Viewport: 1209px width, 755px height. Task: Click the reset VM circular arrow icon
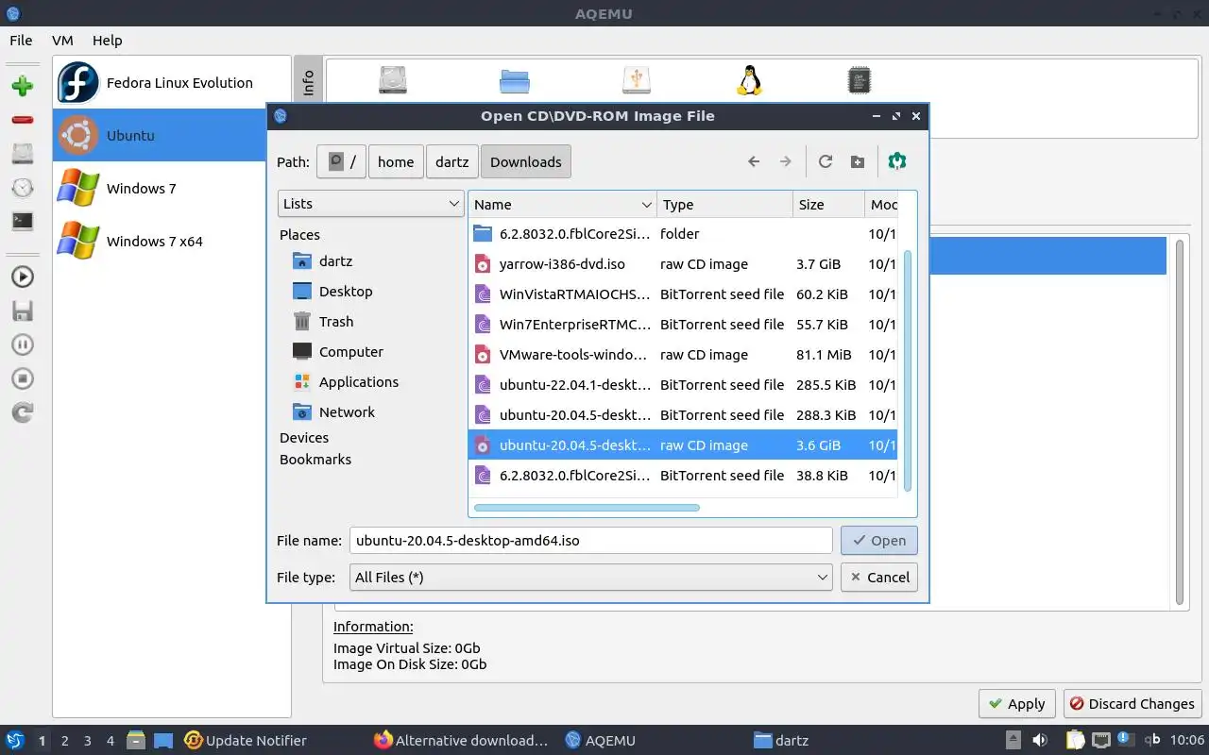[x=23, y=412]
